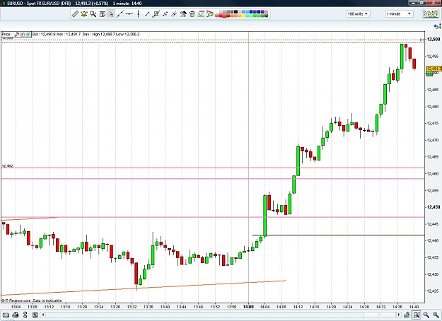
Task: Click the right scroll arrow of time scrollbar
Action: click(399, 315)
